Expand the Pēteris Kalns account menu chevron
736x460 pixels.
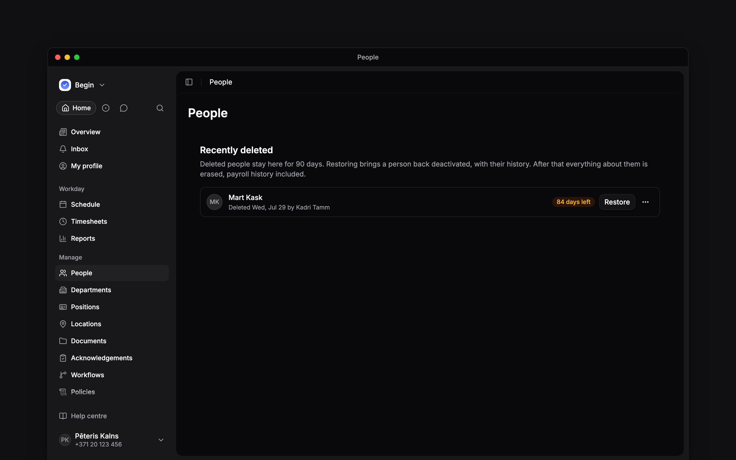click(x=161, y=440)
